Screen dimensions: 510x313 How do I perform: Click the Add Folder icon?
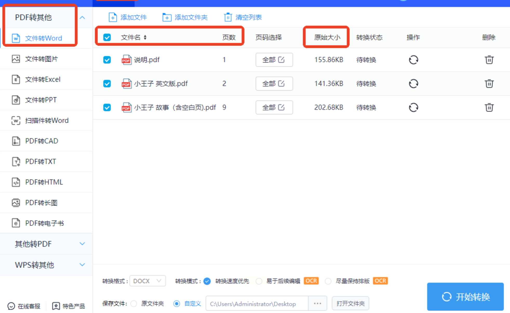point(167,17)
